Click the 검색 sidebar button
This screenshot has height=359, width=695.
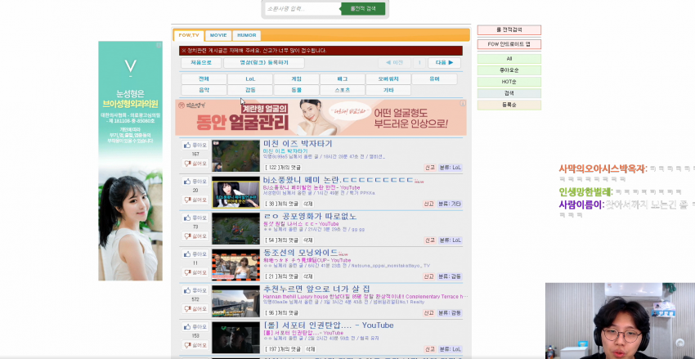click(x=509, y=93)
